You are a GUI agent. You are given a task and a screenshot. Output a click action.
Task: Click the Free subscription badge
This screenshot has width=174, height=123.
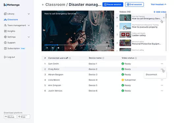click(23, 49)
